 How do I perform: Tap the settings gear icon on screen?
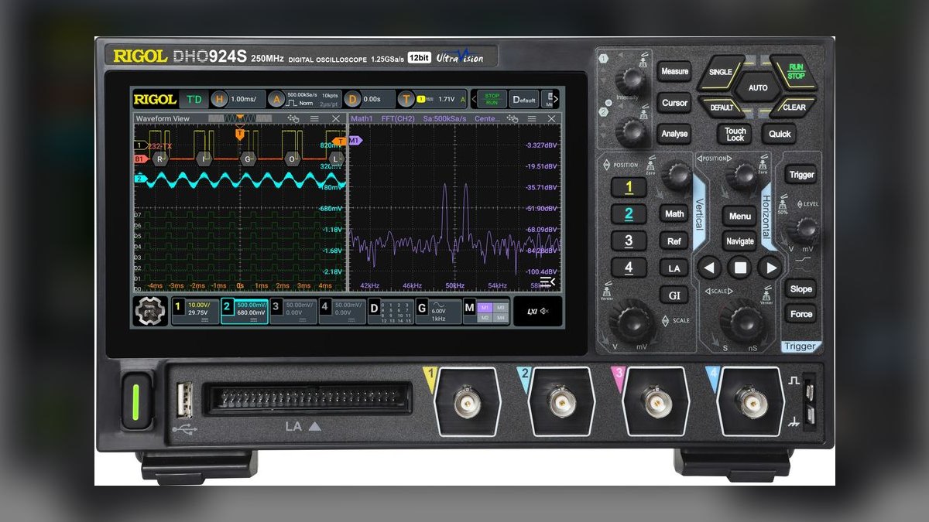[x=150, y=311]
